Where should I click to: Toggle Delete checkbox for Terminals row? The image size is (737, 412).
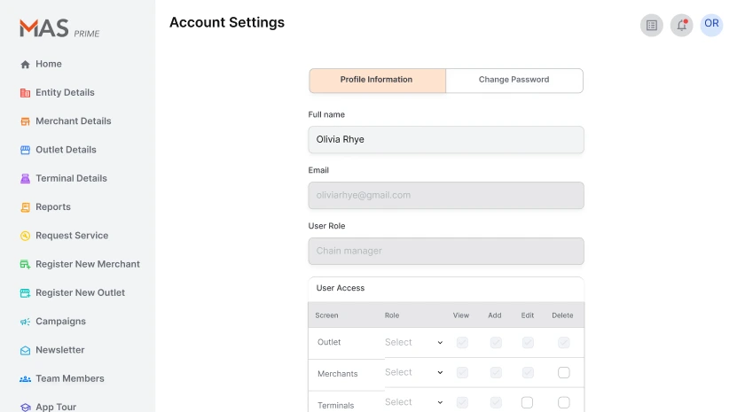tap(563, 402)
